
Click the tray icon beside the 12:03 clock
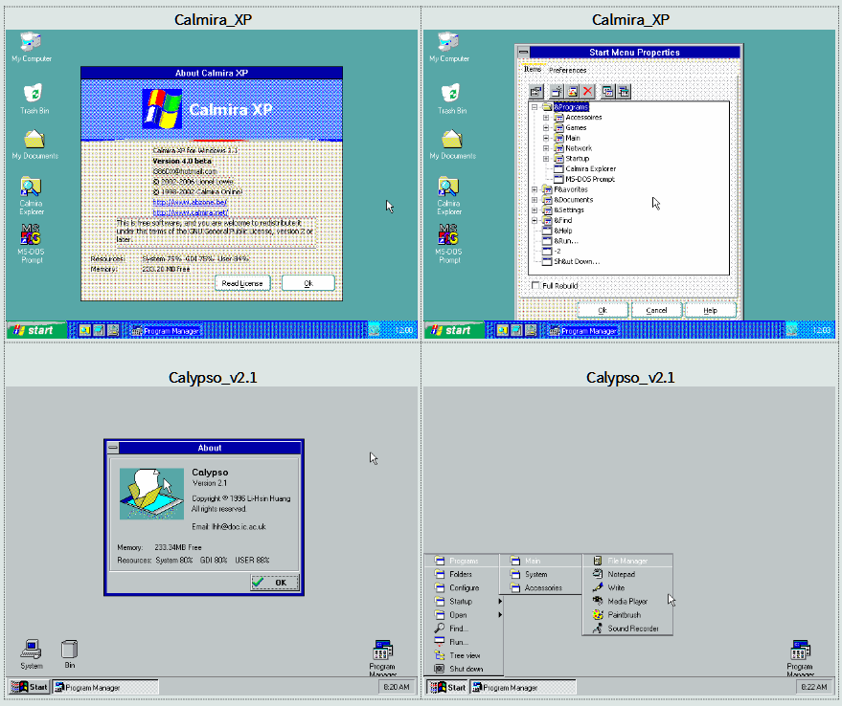click(x=791, y=330)
